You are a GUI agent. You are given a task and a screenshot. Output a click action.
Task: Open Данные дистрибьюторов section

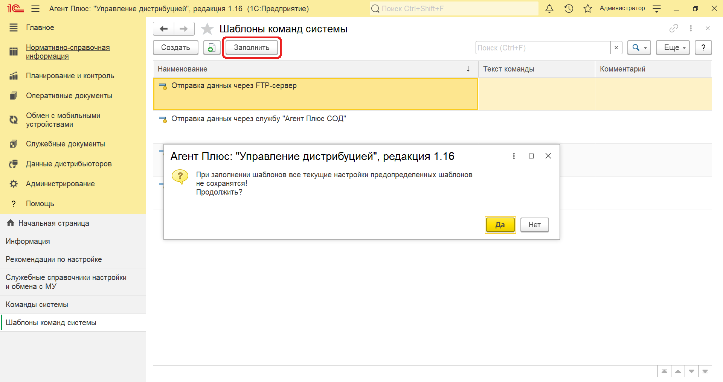pos(69,164)
